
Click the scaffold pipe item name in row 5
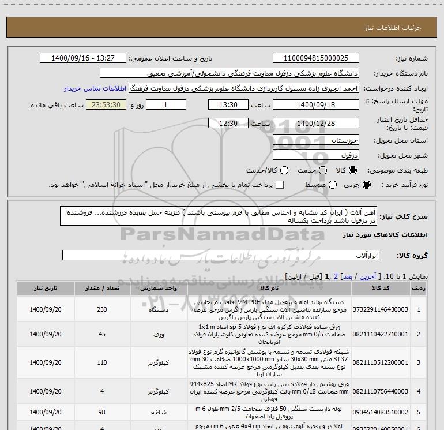[x=269, y=413]
